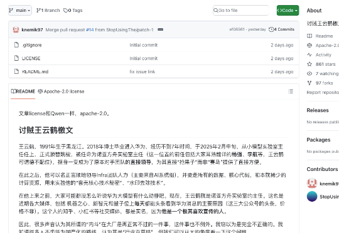Click the commits history clock icon
This screenshot has width=339, height=233.
click(271, 29)
